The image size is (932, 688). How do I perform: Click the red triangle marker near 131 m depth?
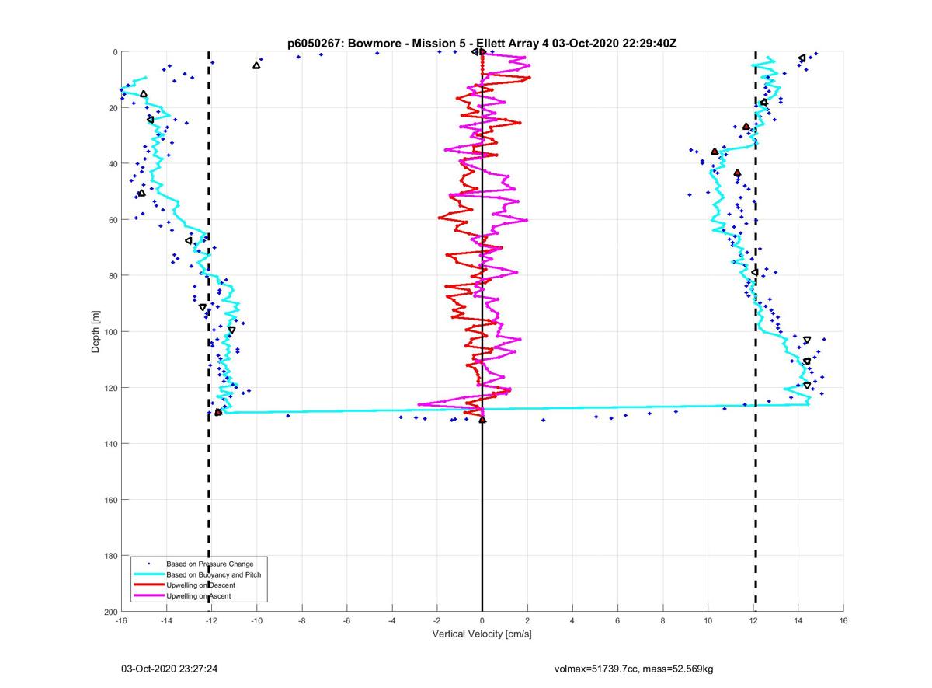482,420
